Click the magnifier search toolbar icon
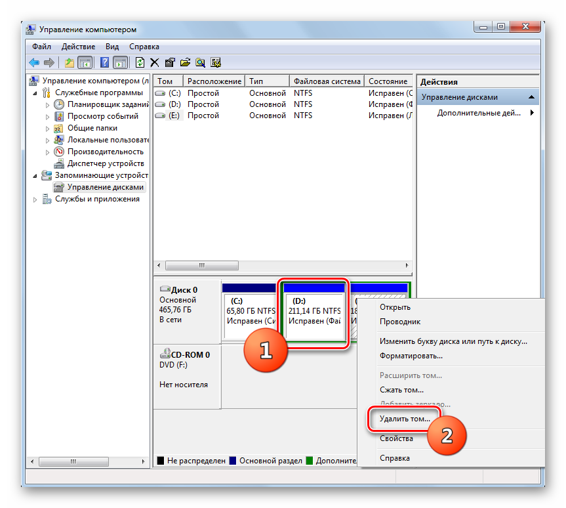 (200, 62)
